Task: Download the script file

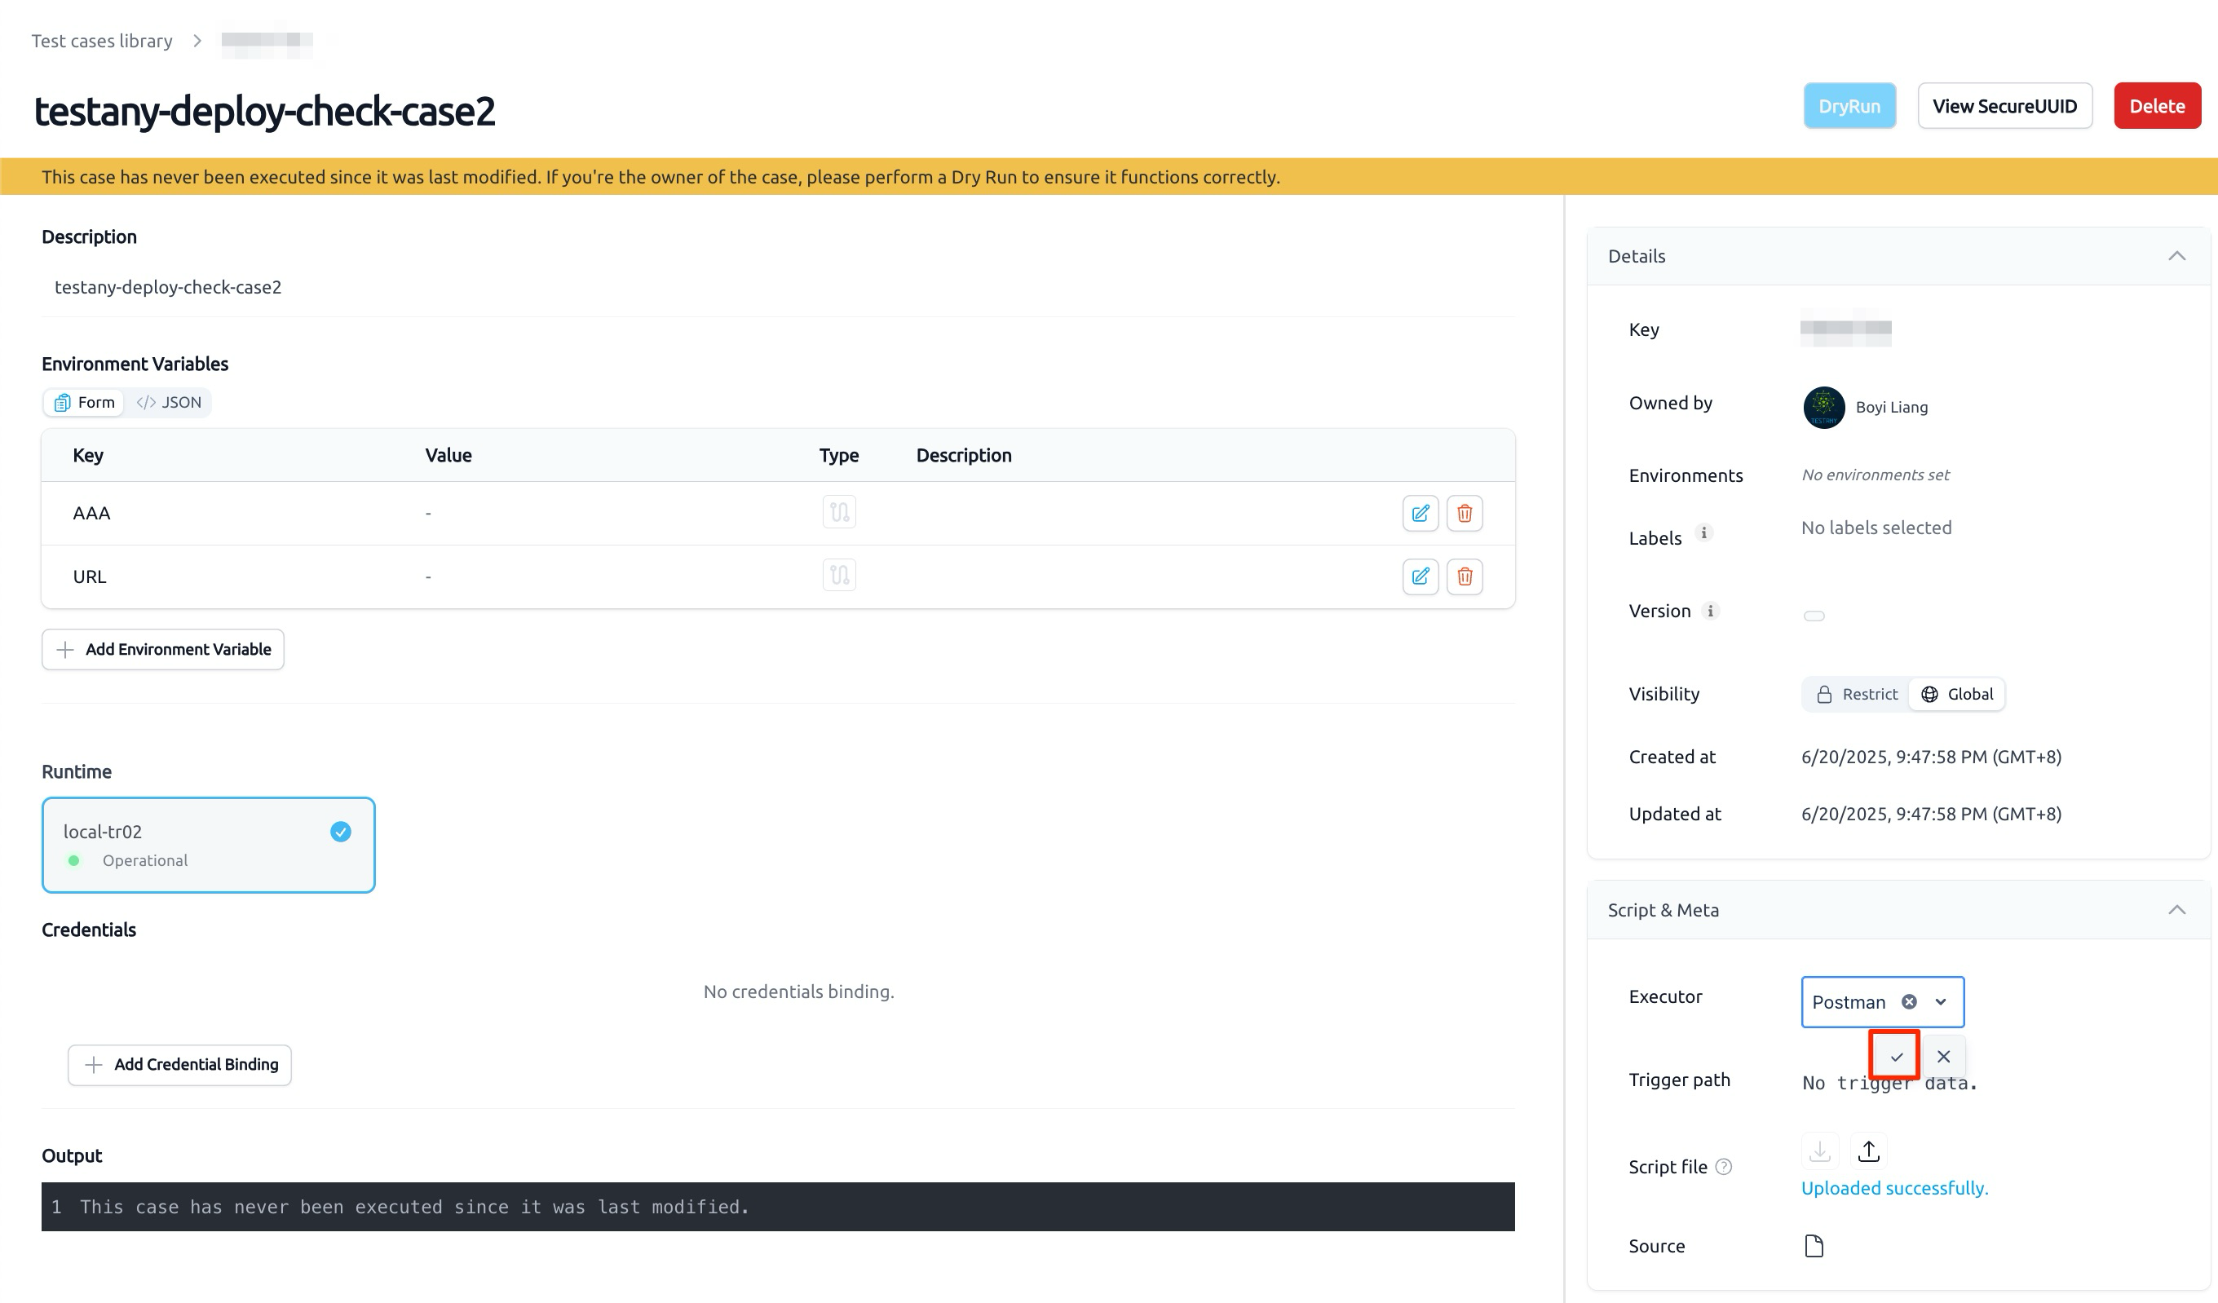Action: click(1819, 1151)
